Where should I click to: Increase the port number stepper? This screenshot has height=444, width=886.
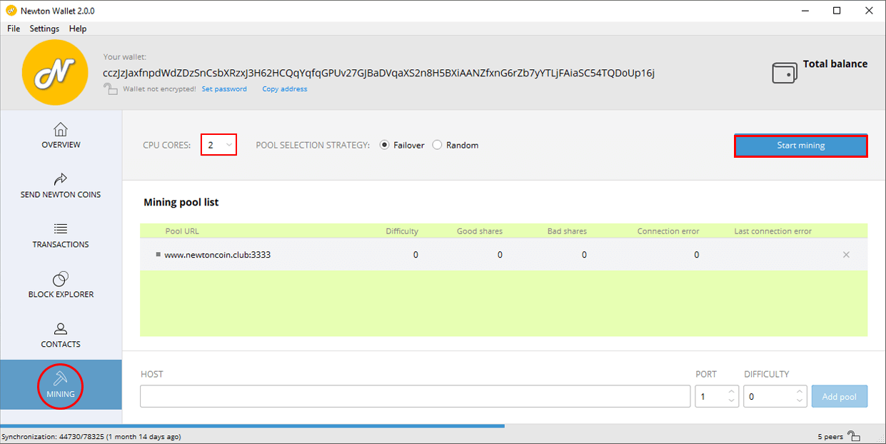pyautogui.click(x=731, y=391)
